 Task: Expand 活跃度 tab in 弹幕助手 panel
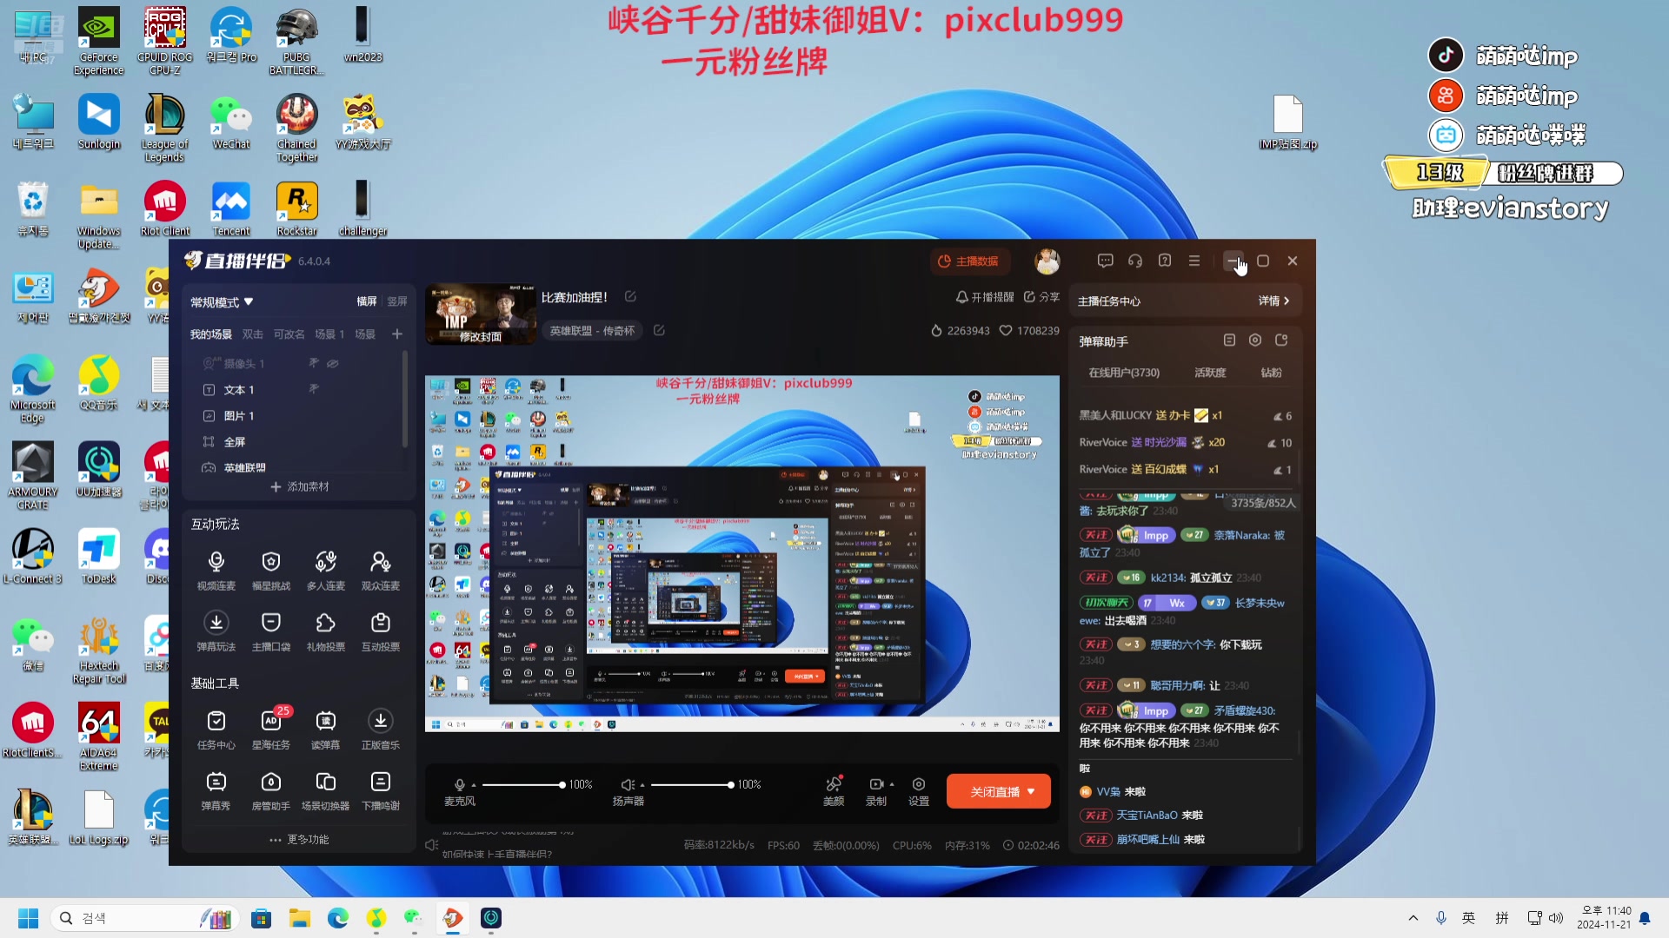(1212, 373)
